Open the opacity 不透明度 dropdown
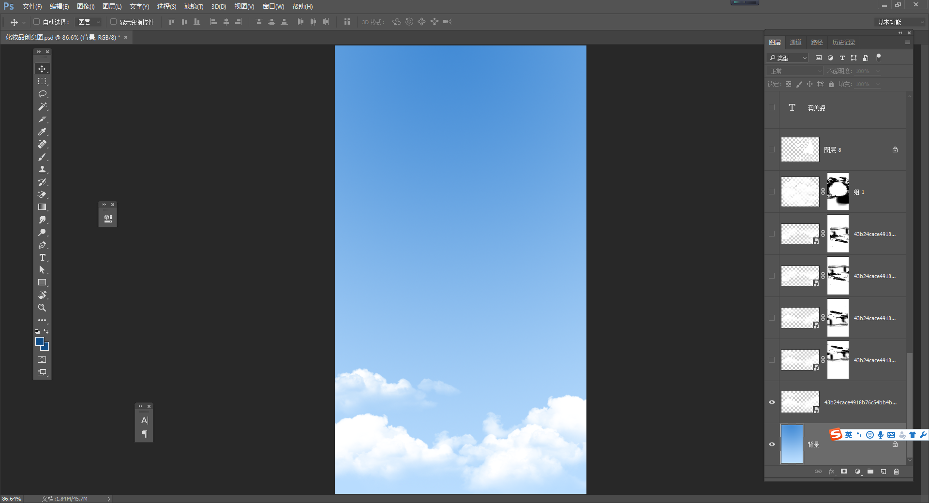This screenshot has height=503, width=929. (878, 71)
